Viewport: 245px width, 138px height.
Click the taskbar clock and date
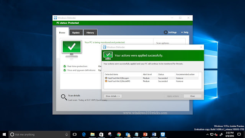pyautogui.click(x=230, y=135)
